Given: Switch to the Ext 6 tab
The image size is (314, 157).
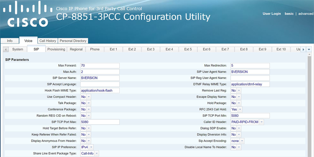Looking at the screenshot, I should pyautogui.click(x=207, y=49).
